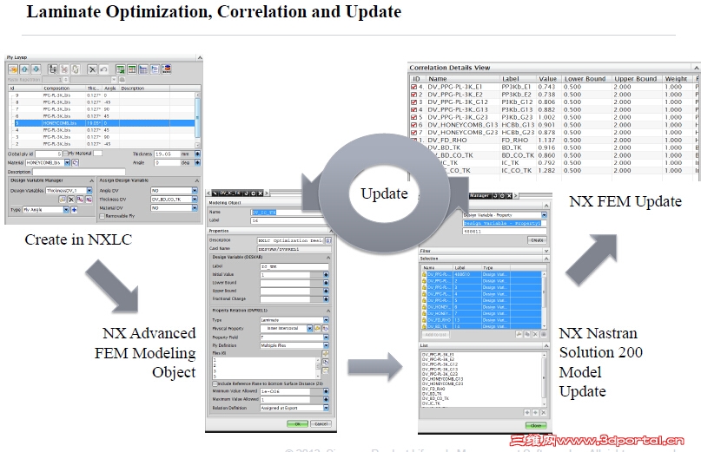Screen dimensions: 701x452
Task: Toggle the Ply Material checkbox
Action: (x=65, y=154)
